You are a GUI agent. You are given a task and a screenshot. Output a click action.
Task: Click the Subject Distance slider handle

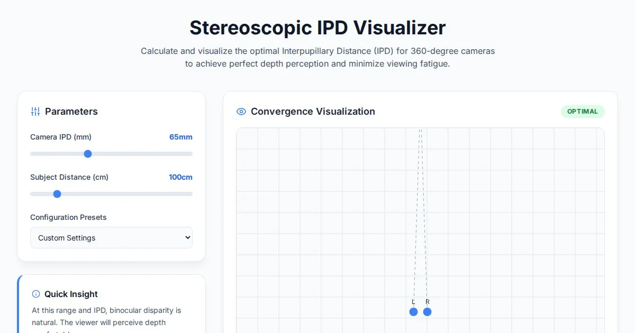point(57,194)
